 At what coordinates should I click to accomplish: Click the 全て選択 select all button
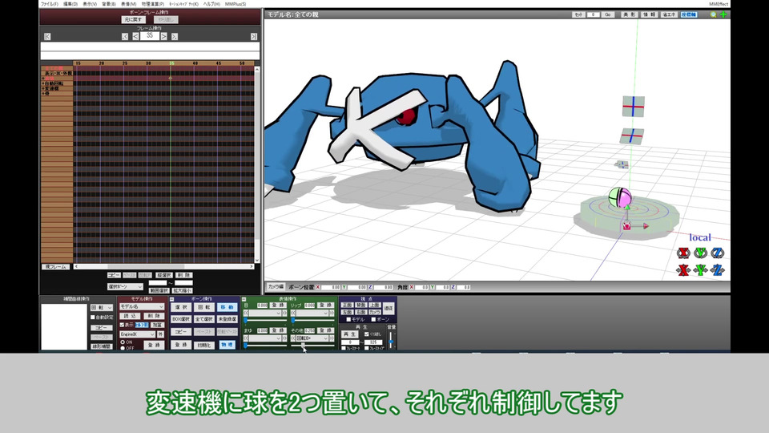[x=204, y=319]
